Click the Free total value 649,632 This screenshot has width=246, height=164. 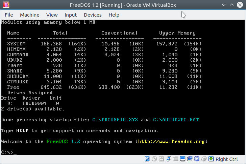[x=51, y=87]
